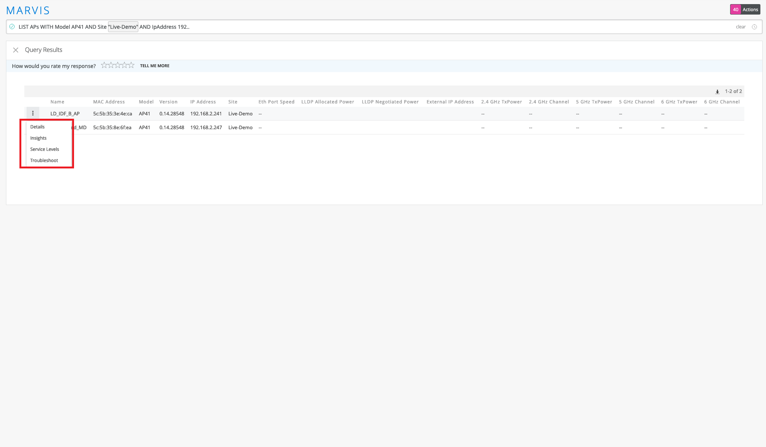Click TELL ME MORE feedback link
766x447 pixels.
(155, 66)
